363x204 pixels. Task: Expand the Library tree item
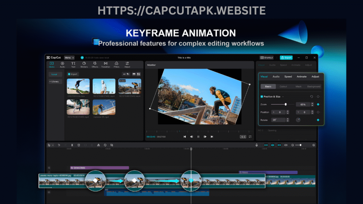click(x=55, y=81)
